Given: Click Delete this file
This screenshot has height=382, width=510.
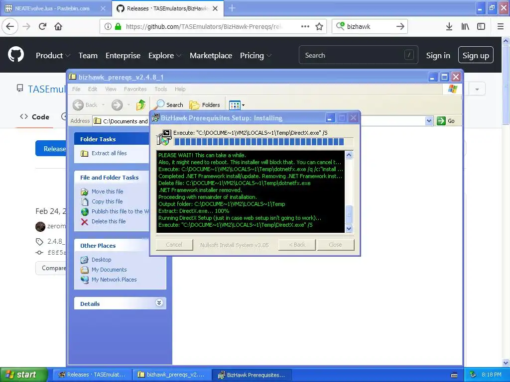Looking at the screenshot, I should pos(108,221).
